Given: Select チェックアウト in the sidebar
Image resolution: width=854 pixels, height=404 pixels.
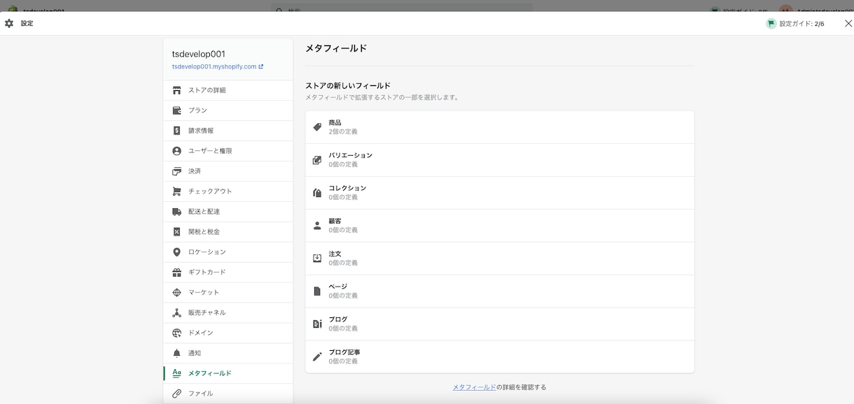Looking at the screenshot, I should coord(227,192).
